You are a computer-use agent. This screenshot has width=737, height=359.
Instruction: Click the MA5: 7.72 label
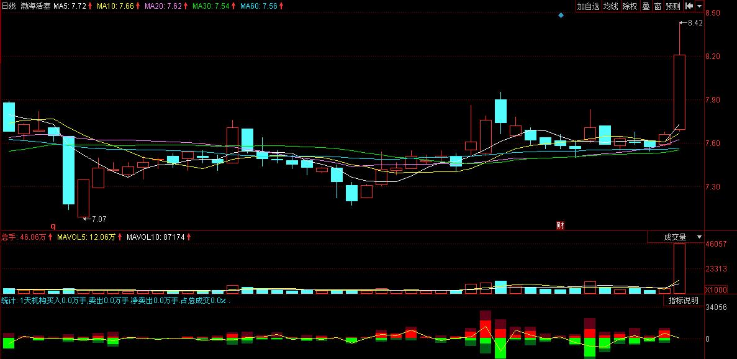click(70, 6)
